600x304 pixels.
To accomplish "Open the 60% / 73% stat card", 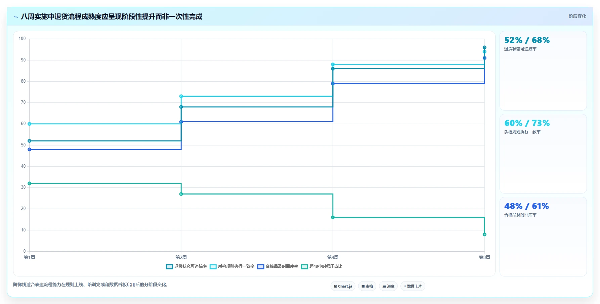I will coord(543,154).
